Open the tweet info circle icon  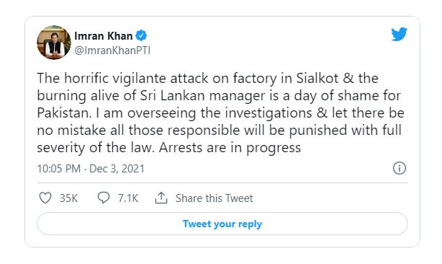[x=400, y=168]
